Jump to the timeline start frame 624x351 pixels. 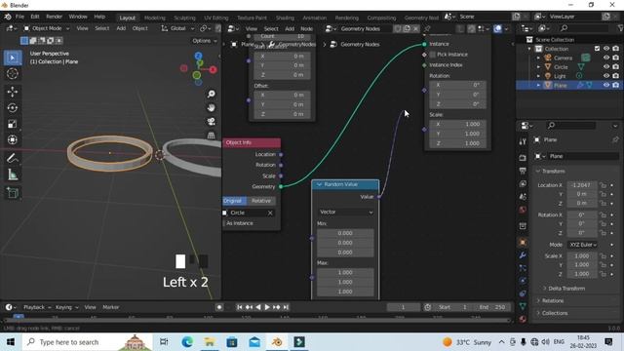(x=239, y=307)
